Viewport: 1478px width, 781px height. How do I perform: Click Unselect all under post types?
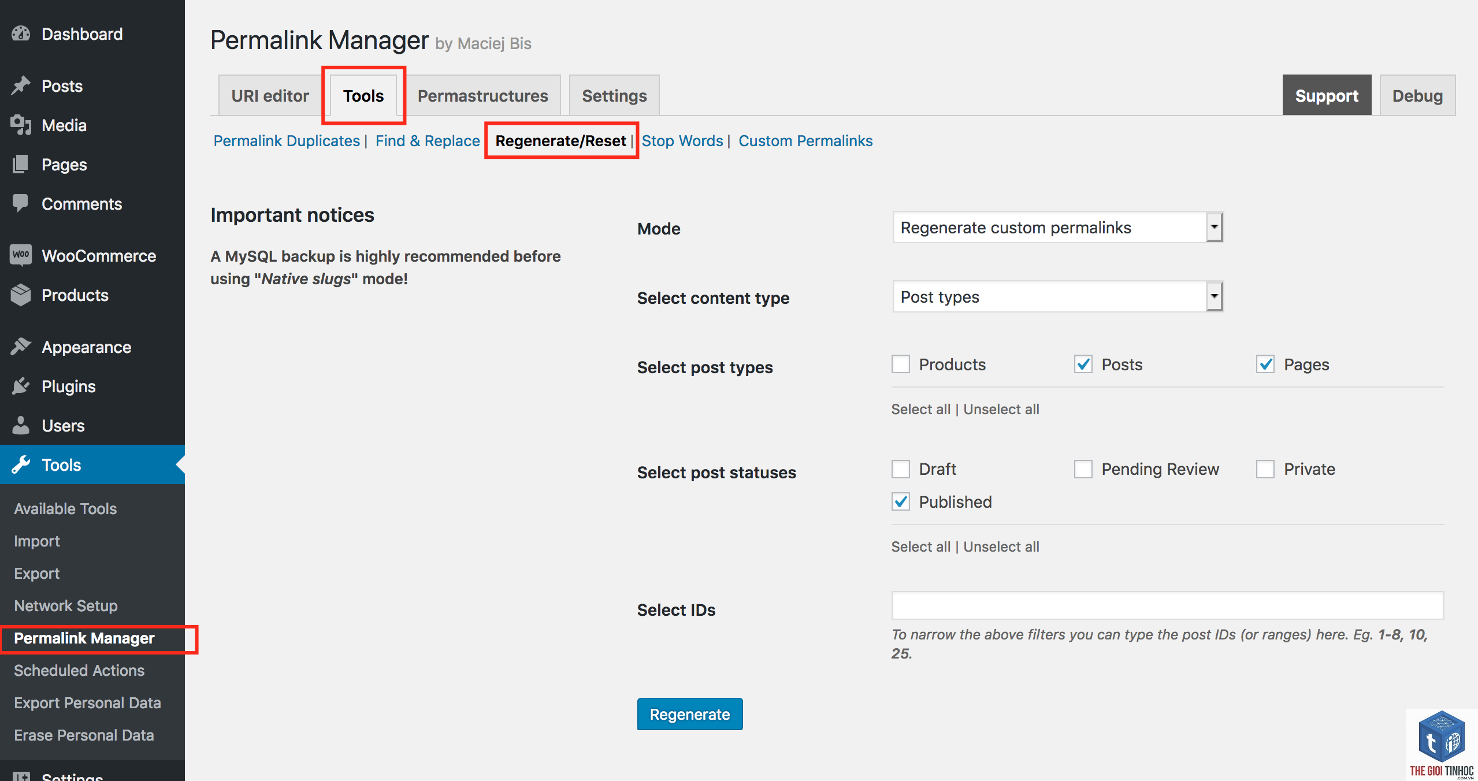point(1001,409)
